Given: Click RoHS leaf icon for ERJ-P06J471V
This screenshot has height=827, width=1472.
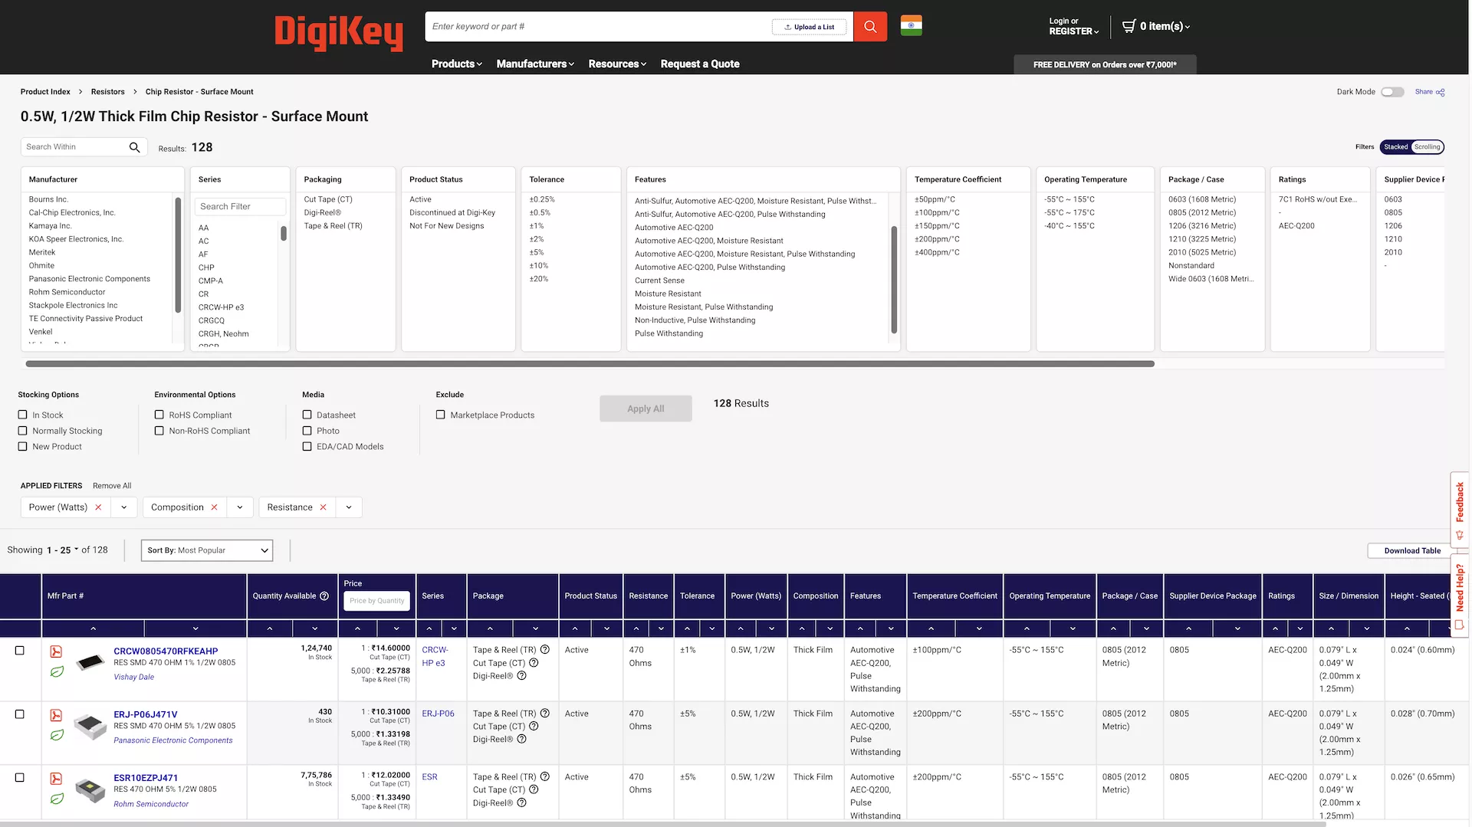Looking at the screenshot, I should pos(57,736).
